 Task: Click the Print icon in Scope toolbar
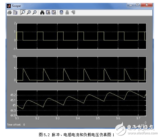coord(9,13)
